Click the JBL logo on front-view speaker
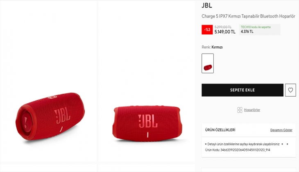Screen dimensions: 299x172 (x=148, y=121)
